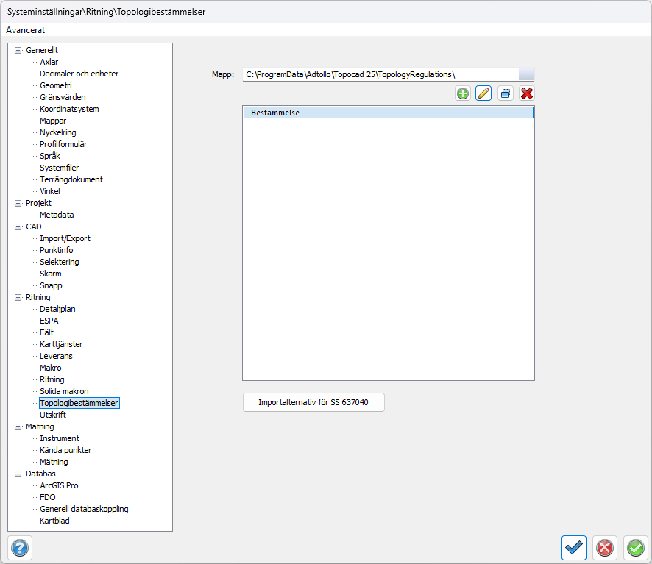
Task: Collapse the Ritning tree node
Action: 18,297
